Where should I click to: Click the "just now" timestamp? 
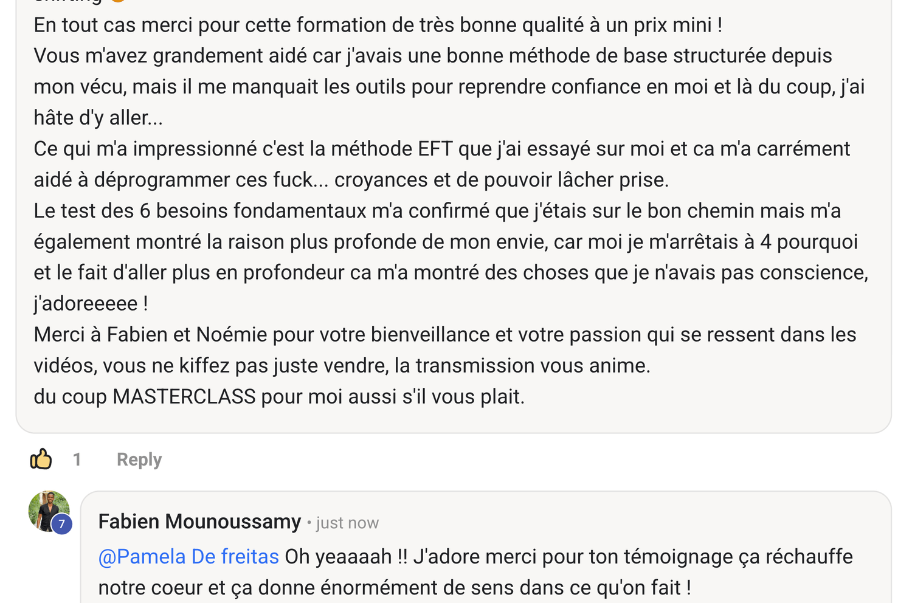[x=347, y=523]
